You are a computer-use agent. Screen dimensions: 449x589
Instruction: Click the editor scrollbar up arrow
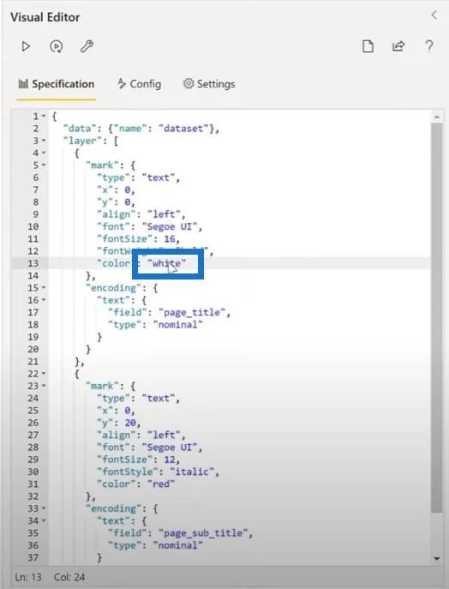coord(437,117)
